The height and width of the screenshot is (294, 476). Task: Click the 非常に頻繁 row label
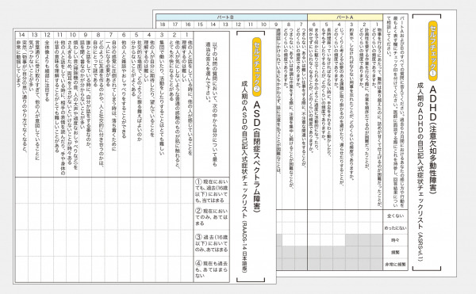(x=395, y=265)
